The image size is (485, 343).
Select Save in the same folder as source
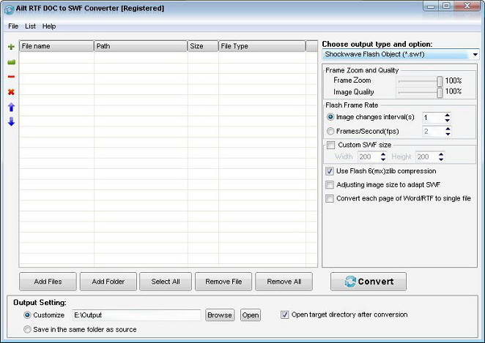point(27,329)
